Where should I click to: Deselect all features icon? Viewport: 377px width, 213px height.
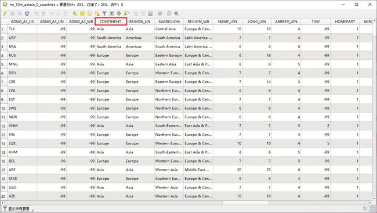pyautogui.click(x=97, y=14)
